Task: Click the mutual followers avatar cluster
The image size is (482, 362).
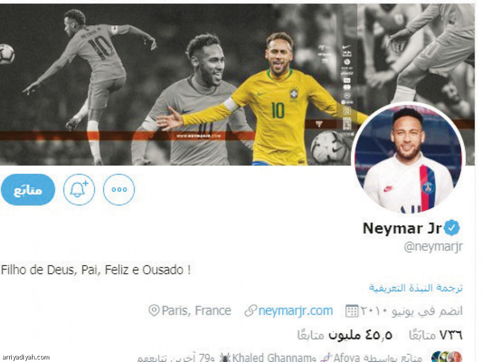Action: click(446, 357)
